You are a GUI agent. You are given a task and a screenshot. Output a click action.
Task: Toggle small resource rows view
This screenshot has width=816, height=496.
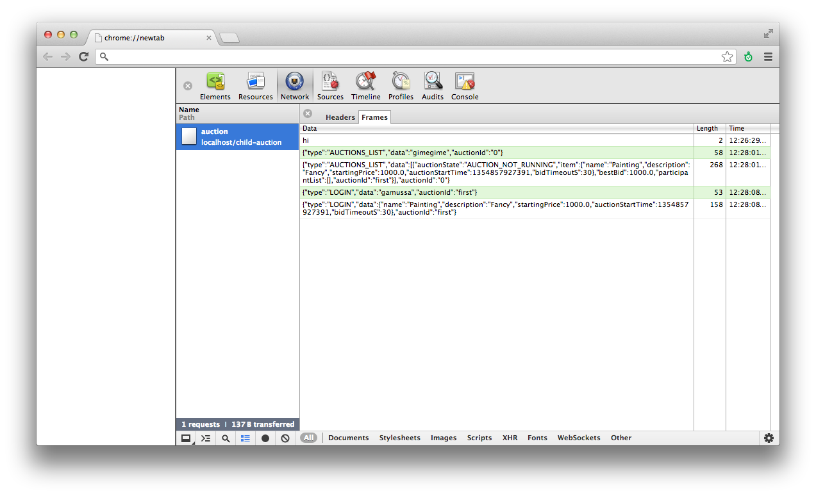click(246, 438)
